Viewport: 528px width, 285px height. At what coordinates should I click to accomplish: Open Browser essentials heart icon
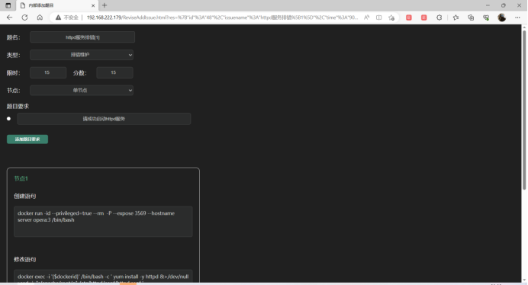coord(486,18)
